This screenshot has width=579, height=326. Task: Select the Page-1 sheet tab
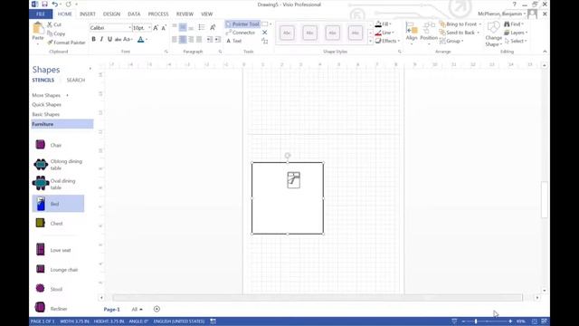tap(111, 310)
